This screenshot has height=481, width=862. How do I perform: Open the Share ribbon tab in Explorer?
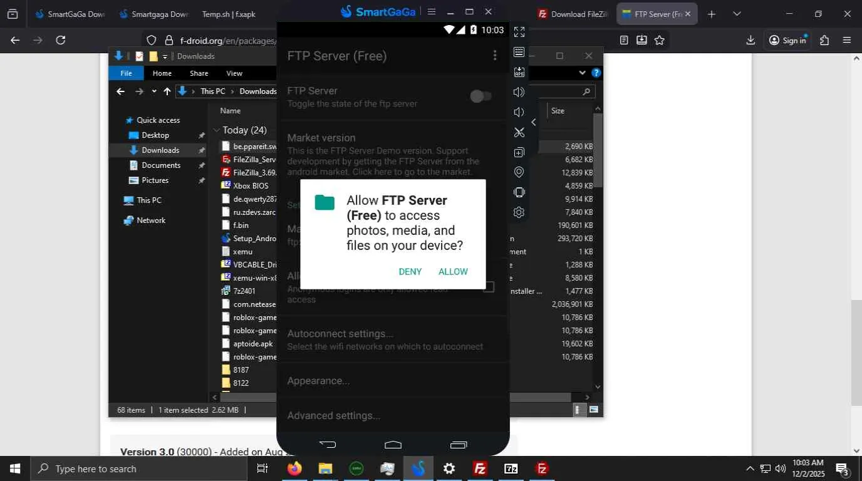tap(199, 73)
